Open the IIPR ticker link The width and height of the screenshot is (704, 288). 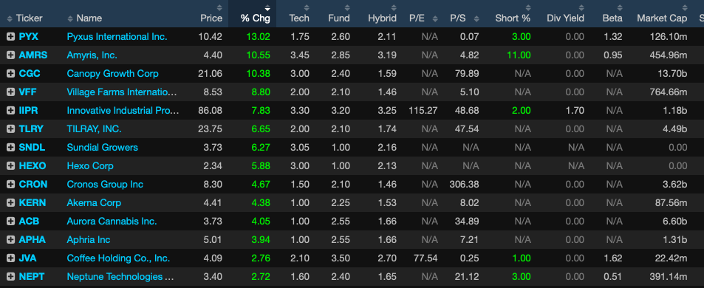(x=28, y=110)
